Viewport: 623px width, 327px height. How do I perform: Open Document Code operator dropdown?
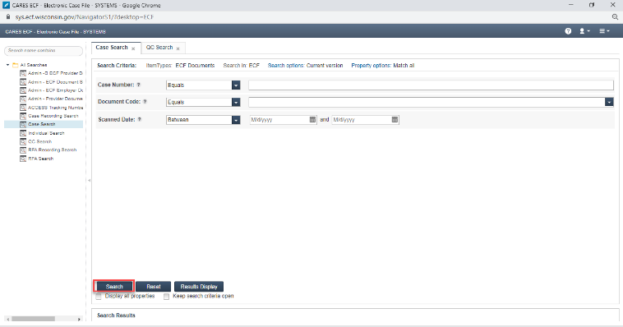click(x=236, y=102)
